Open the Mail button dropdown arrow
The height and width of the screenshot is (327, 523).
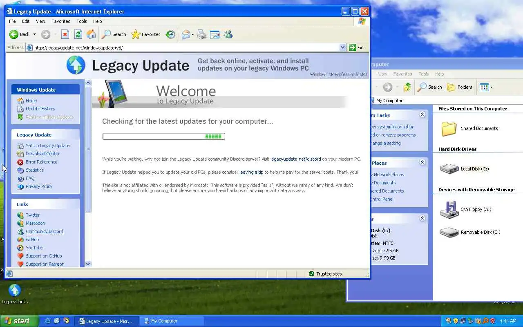192,34
